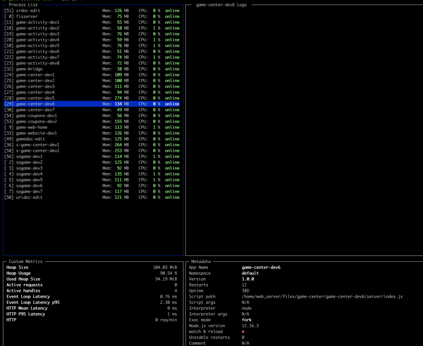
Task: Select sogame-dev5 in the process list
Action: point(92,180)
